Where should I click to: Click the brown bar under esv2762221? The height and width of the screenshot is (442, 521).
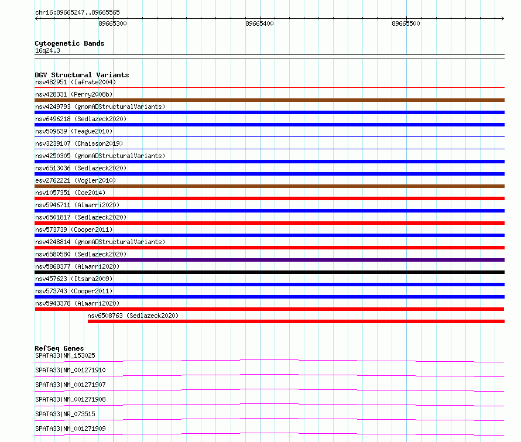269,186
